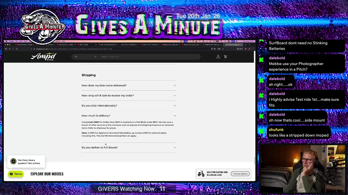Click the Wi-Fi icon in menu bar
This screenshot has height=195, width=348.
coord(221,41)
